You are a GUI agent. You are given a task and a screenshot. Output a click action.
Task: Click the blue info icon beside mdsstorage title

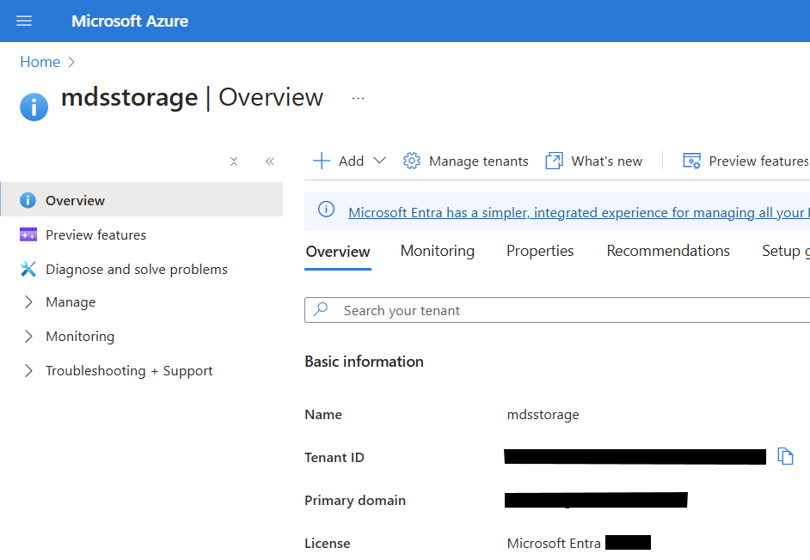(x=34, y=107)
